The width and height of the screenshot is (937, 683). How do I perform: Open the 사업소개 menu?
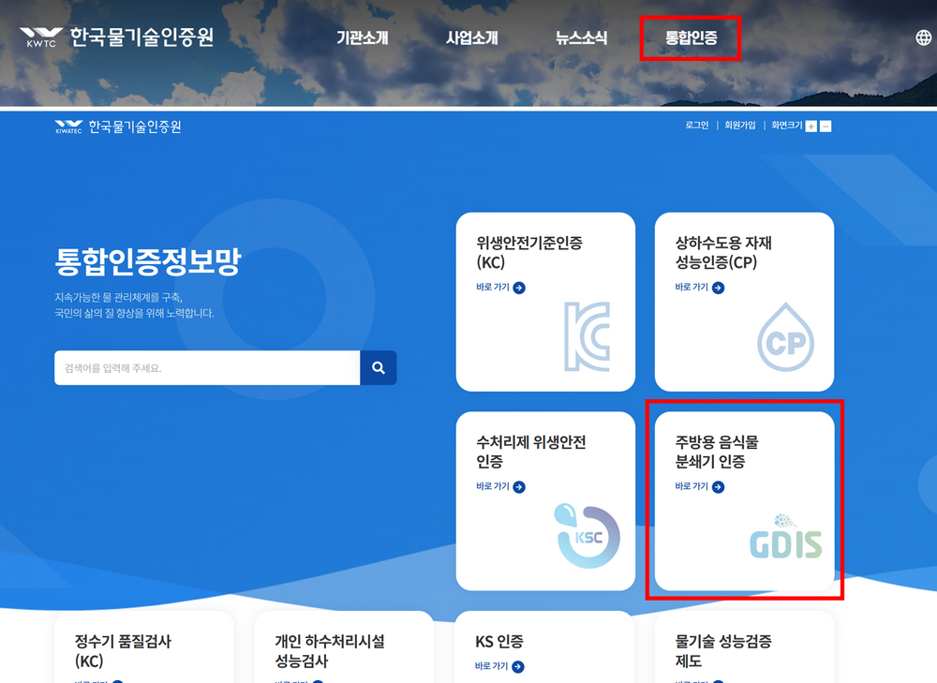(471, 38)
